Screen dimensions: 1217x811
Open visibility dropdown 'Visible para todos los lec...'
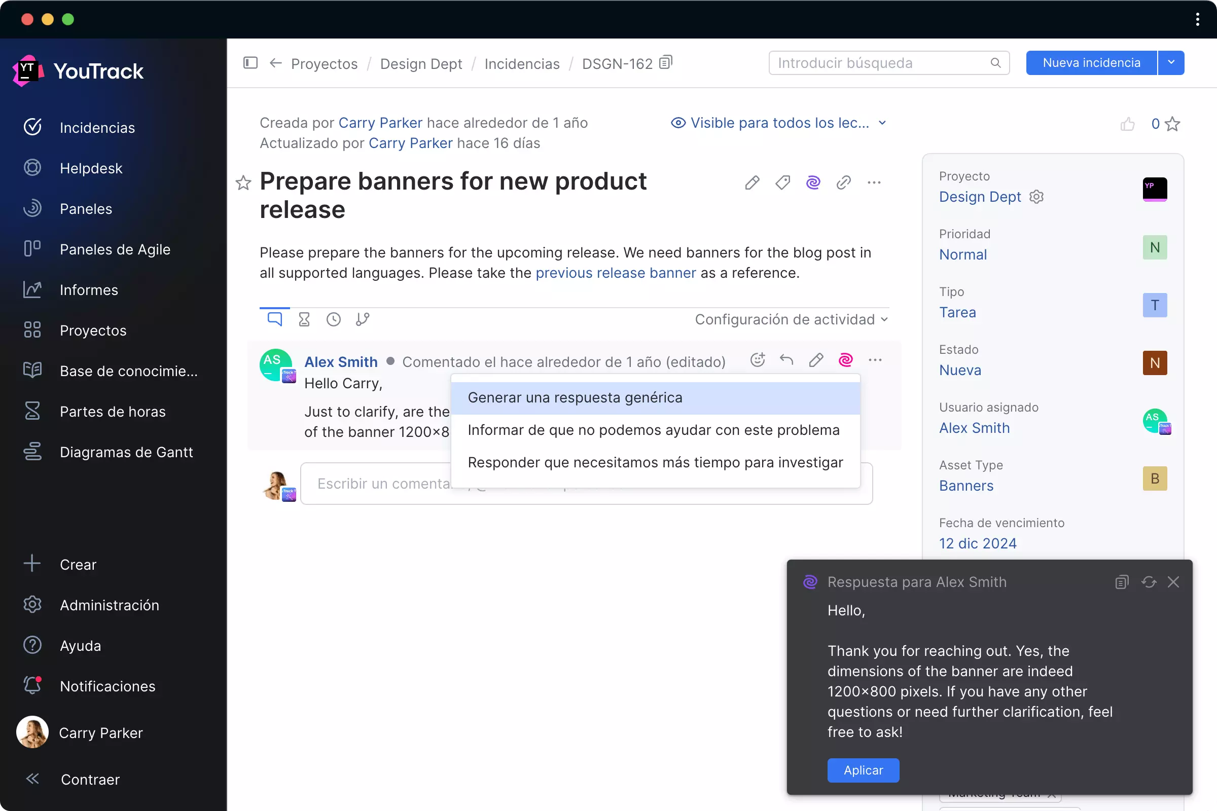[x=779, y=123]
